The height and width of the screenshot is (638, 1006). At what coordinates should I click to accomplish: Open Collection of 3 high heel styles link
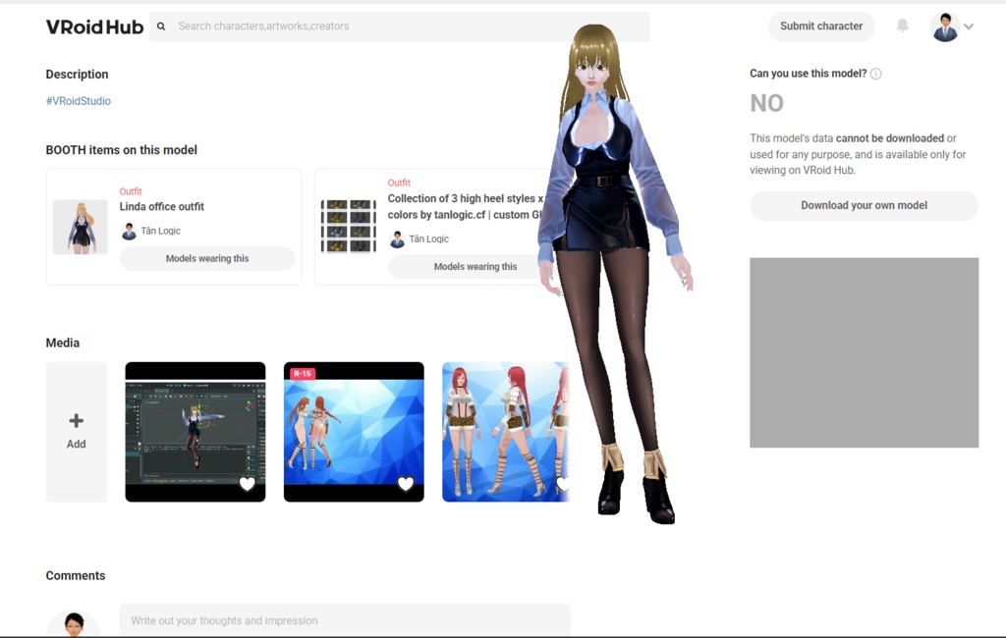coord(465,206)
